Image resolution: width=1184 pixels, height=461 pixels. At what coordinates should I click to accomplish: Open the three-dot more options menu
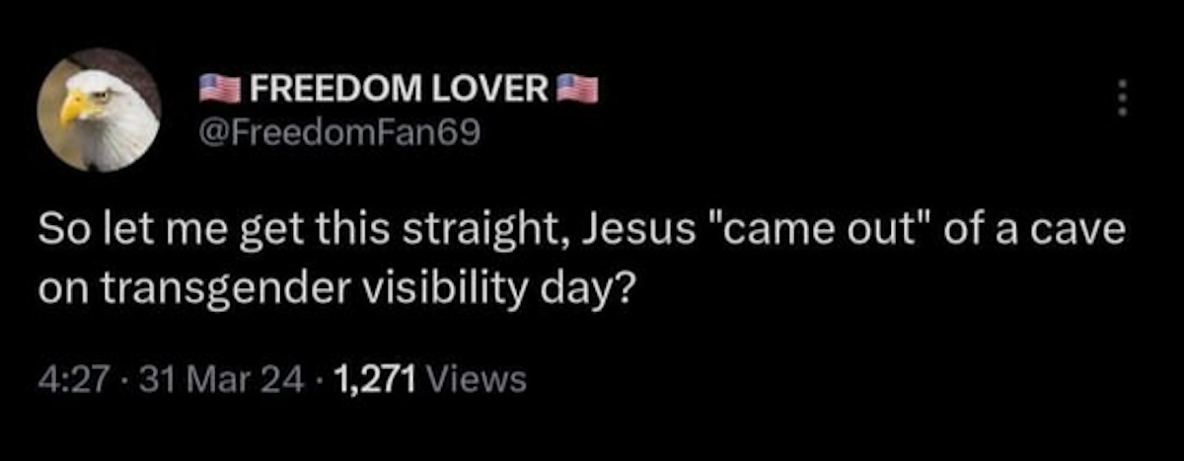click(x=1120, y=97)
